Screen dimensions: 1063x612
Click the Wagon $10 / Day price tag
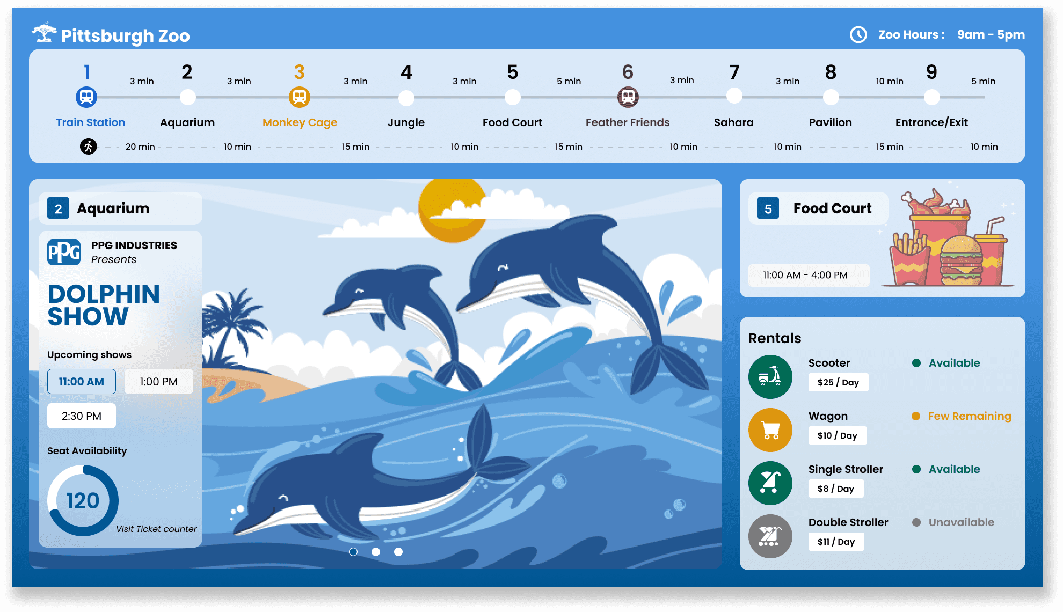838,435
